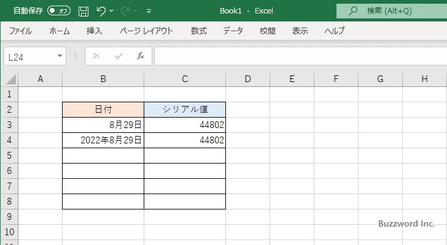Select row 9 header
Image resolution: width=447 pixels, height=245 pixels.
(9, 217)
